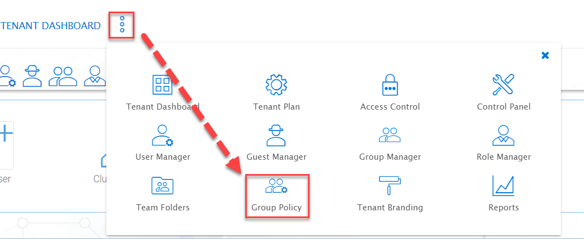Open Role Manager icon in popup
The height and width of the screenshot is (239, 584).
[x=503, y=135]
